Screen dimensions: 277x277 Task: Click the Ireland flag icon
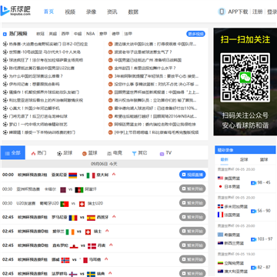[x=70, y=232]
